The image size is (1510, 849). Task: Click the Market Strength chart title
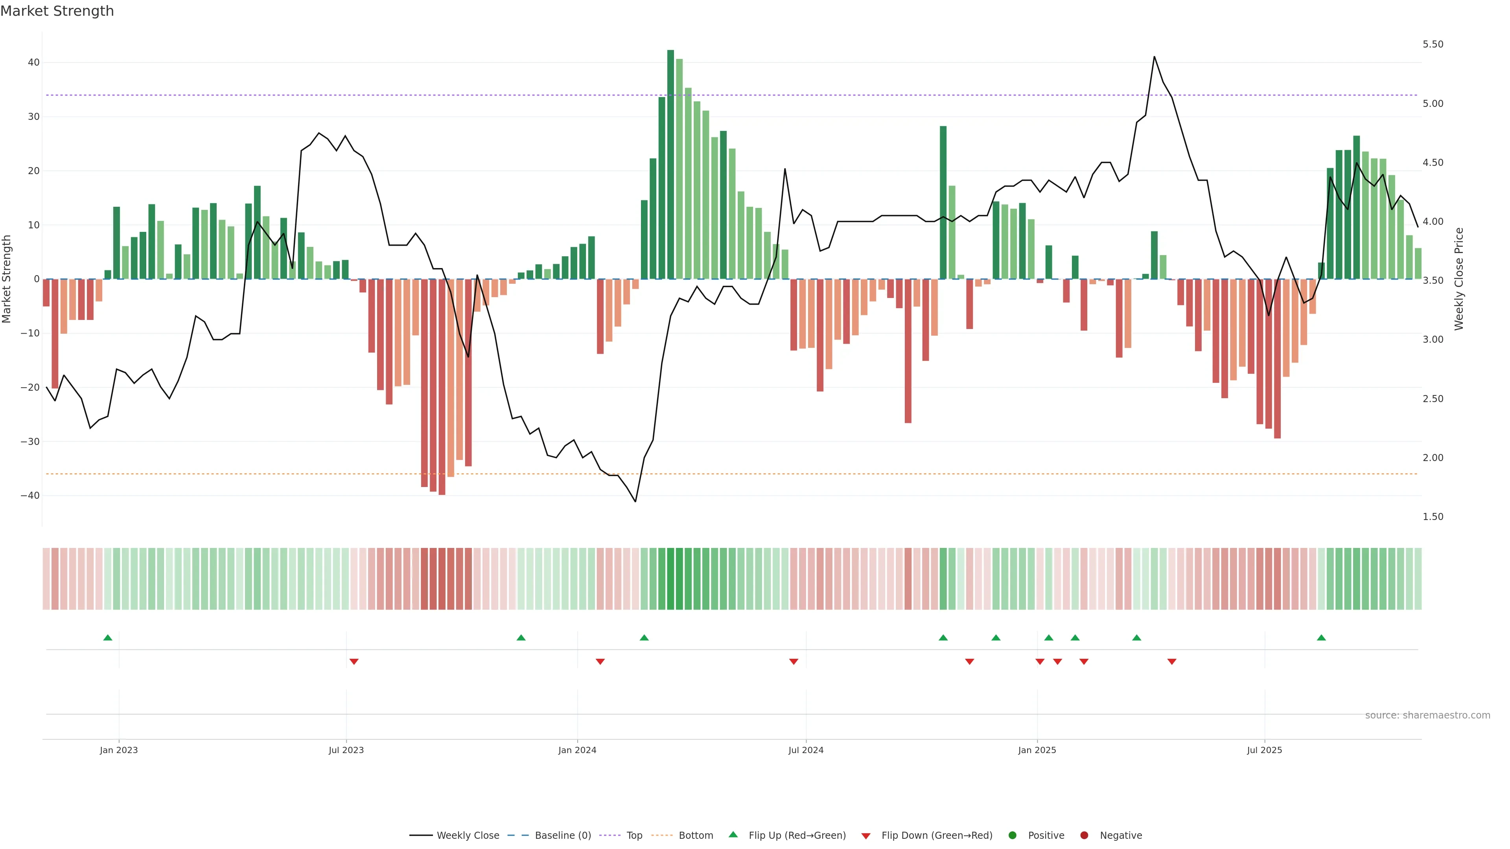(x=57, y=11)
